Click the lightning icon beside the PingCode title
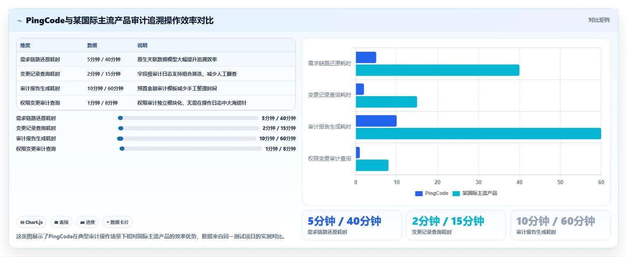The height and width of the screenshot is (257, 627). point(19,21)
